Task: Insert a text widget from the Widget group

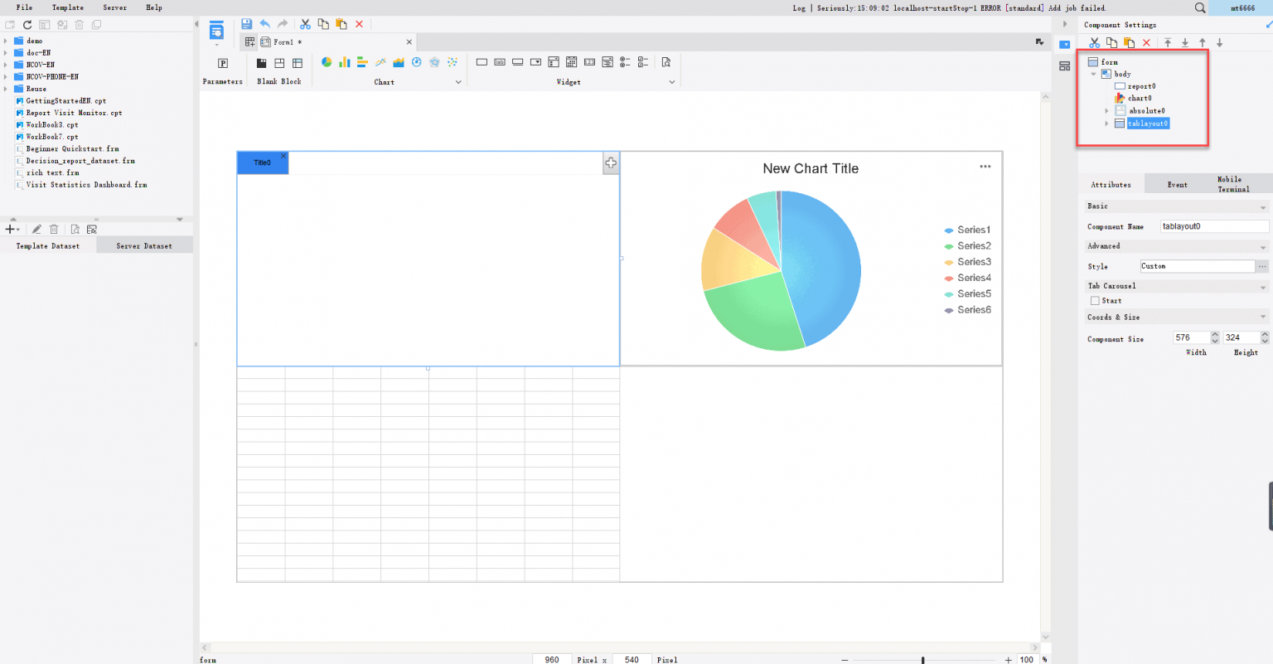Action: 482,61
